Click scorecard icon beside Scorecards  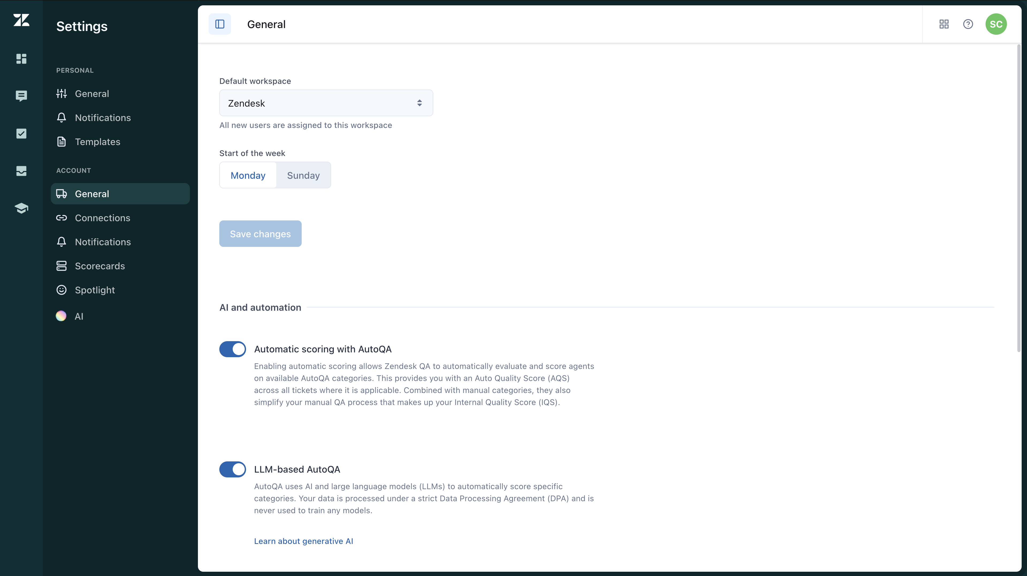coord(62,266)
